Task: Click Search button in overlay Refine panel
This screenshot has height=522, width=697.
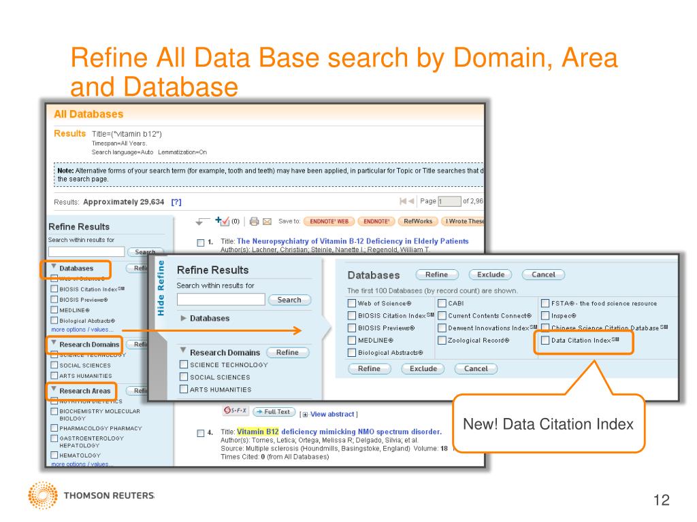Action: [289, 300]
